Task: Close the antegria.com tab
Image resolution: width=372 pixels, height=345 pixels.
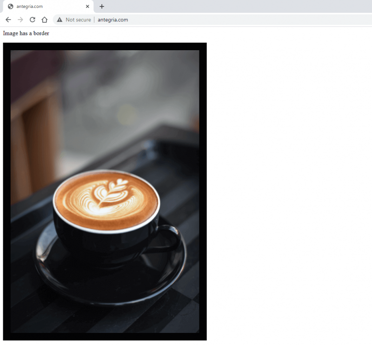Action: (87, 7)
